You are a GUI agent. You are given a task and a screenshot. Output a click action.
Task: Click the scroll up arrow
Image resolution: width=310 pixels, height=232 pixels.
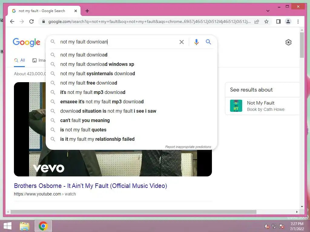pyautogui.click(x=302, y=30)
